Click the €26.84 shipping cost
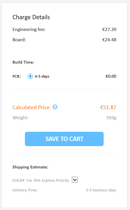130x210 pixels. tap(19, 180)
